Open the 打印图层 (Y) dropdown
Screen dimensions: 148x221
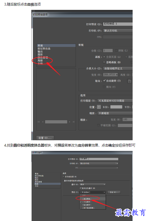pos(115,101)
